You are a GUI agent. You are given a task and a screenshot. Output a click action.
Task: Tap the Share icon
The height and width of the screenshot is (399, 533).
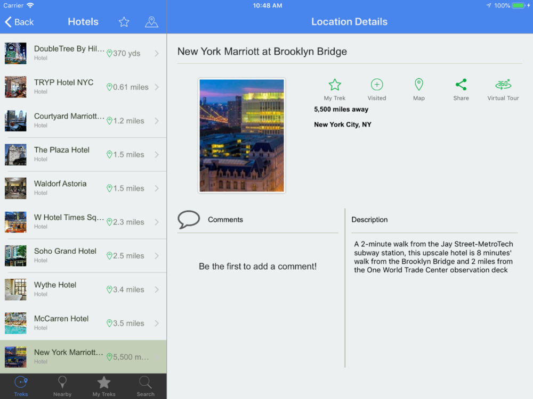461,85
